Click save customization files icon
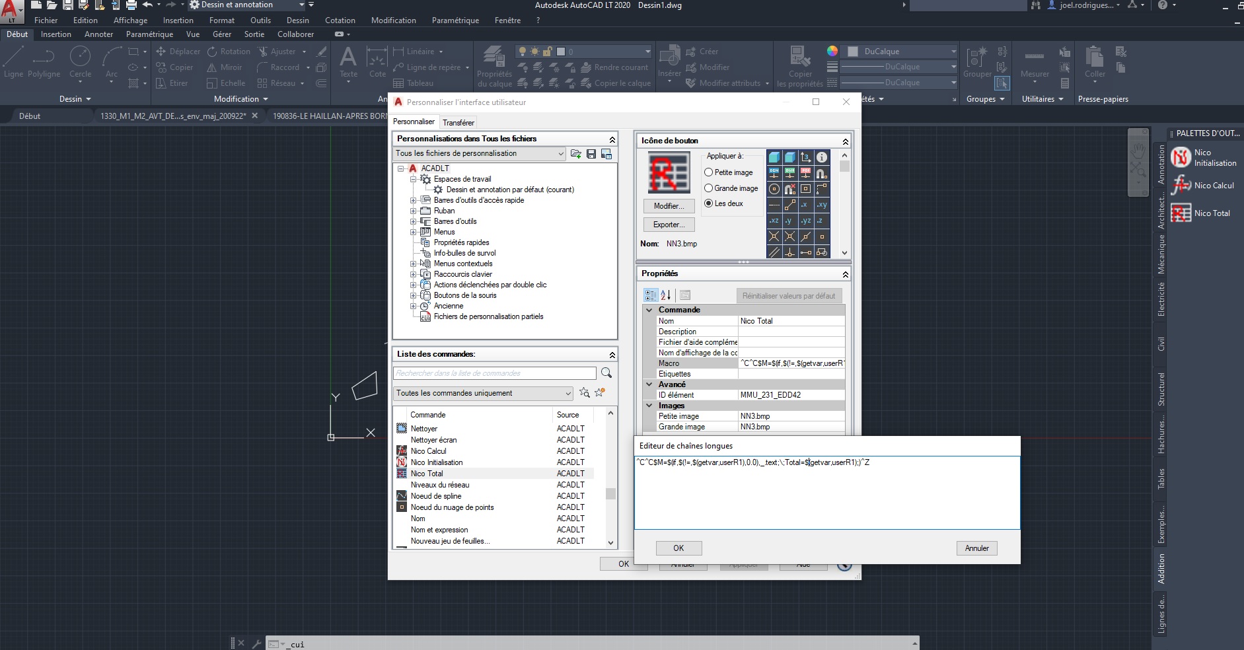Viewport: 1244px width, 650px height. pos(591,154)
